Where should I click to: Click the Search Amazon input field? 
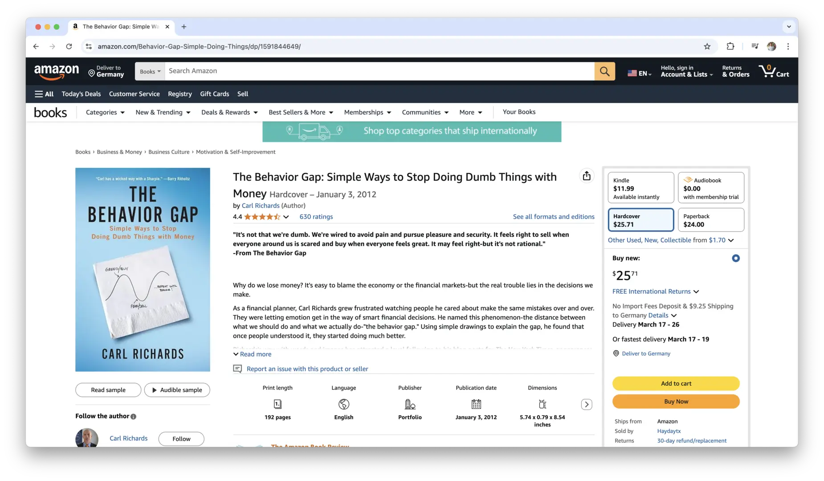[379, 71]
